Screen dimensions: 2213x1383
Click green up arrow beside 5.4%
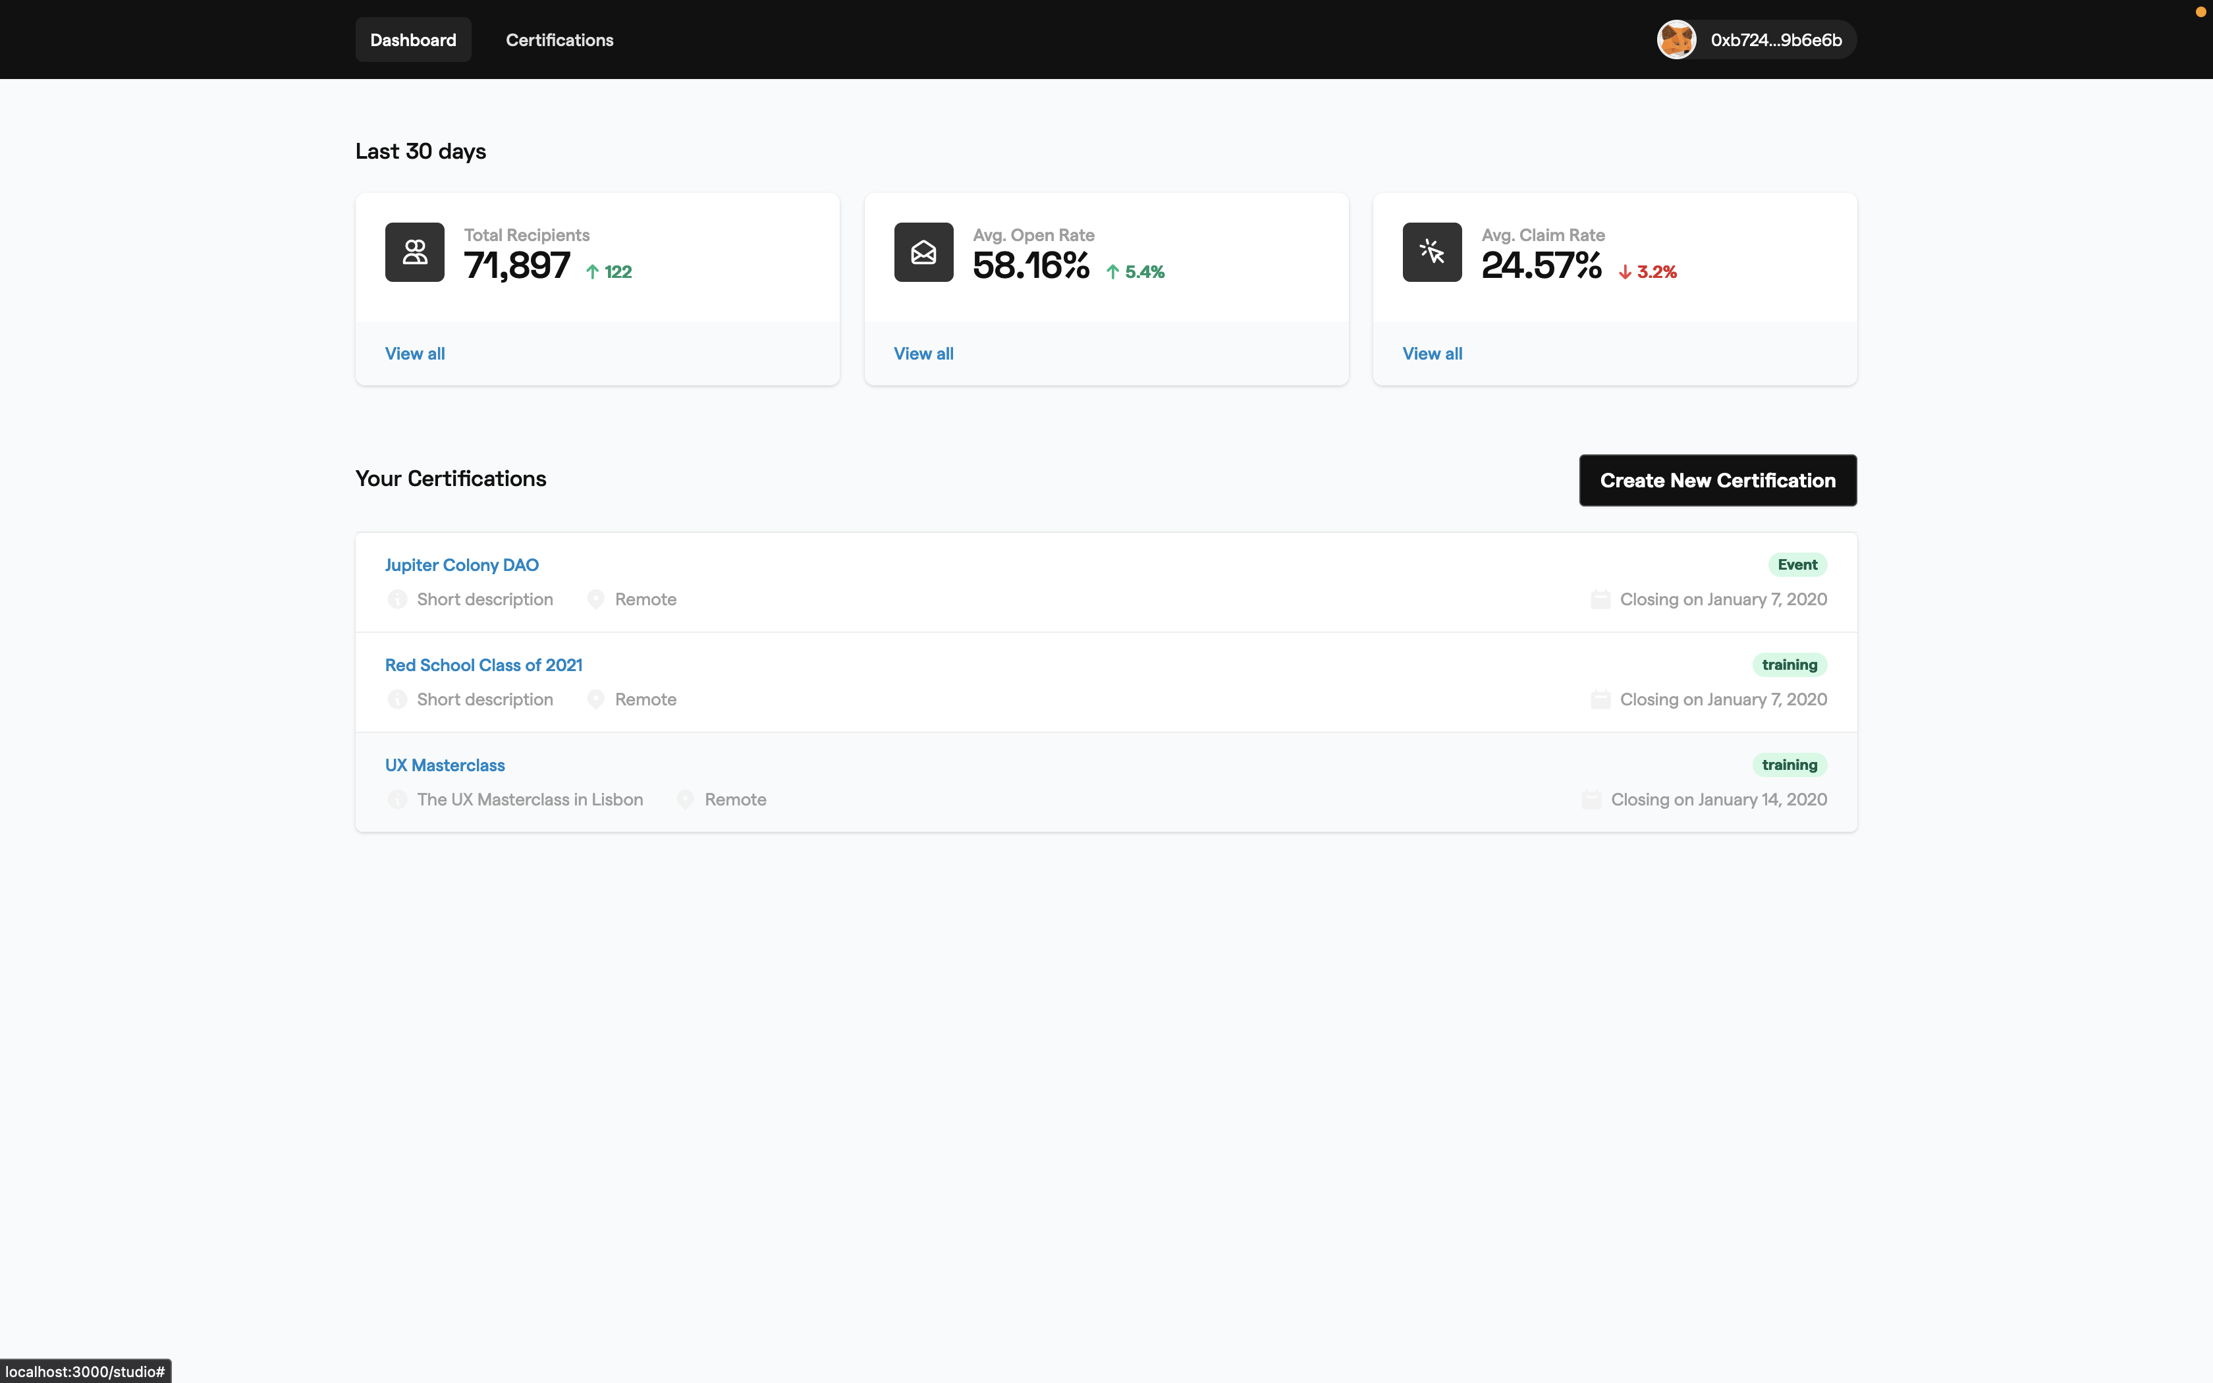click(1113, 271)
